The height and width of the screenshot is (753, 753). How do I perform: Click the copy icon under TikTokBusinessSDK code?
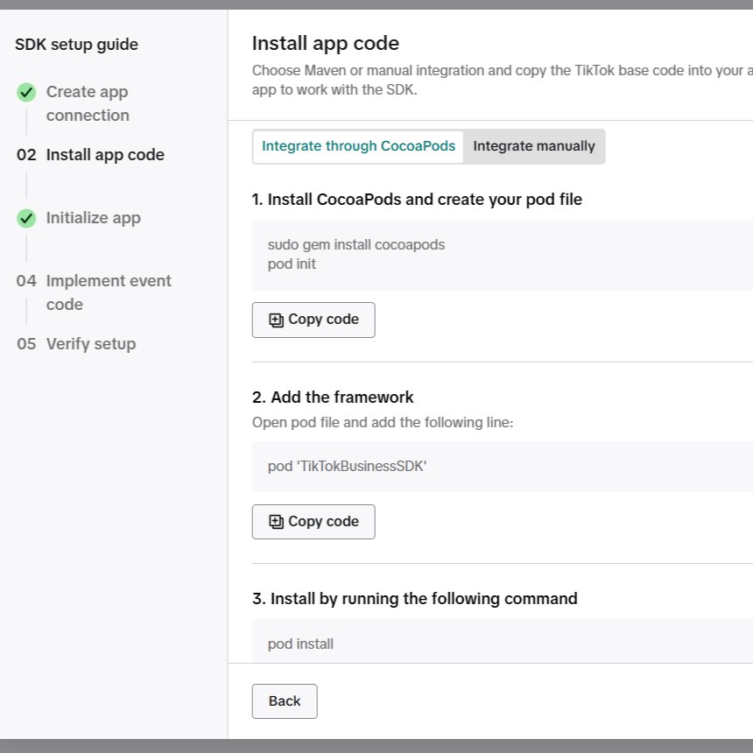coord(276,522)
